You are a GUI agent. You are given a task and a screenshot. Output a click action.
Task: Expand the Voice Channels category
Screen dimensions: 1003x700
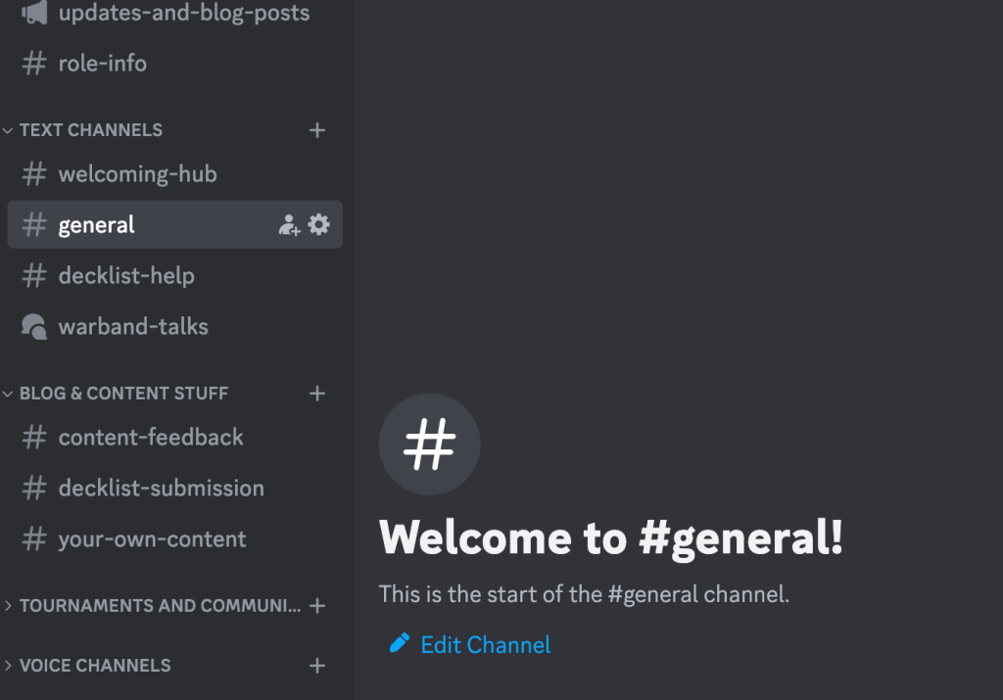tap(94, 666)
